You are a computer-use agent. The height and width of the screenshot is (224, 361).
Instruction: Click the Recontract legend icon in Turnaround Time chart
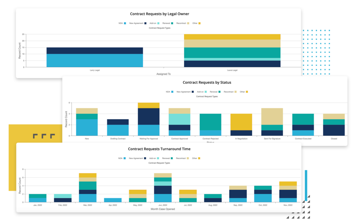[x=187, y=158]
